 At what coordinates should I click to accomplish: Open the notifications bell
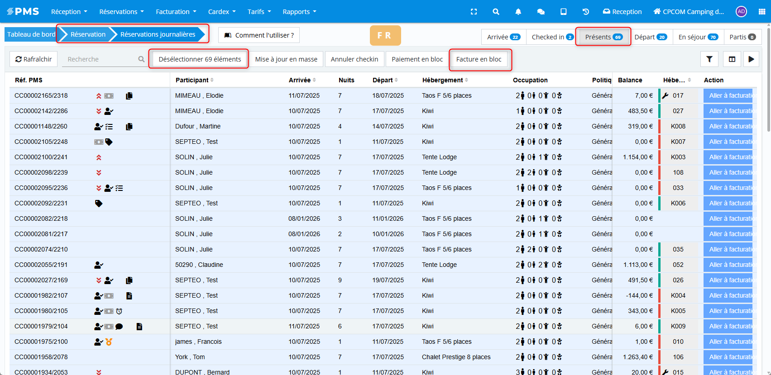[x=518, y=12]
